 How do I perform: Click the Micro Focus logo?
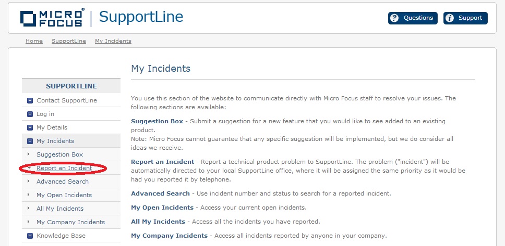[x=52, y=18]
